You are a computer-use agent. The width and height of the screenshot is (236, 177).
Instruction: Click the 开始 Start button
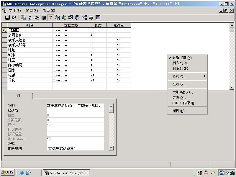(x=8, y=173)
